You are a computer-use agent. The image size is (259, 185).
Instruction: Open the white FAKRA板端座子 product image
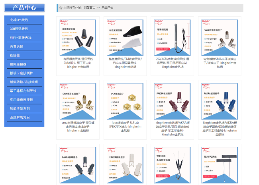(x=125, y=165)
